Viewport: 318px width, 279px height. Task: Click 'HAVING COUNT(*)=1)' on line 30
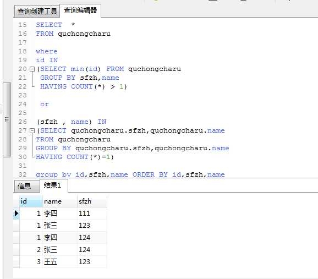tap(75, 157)
